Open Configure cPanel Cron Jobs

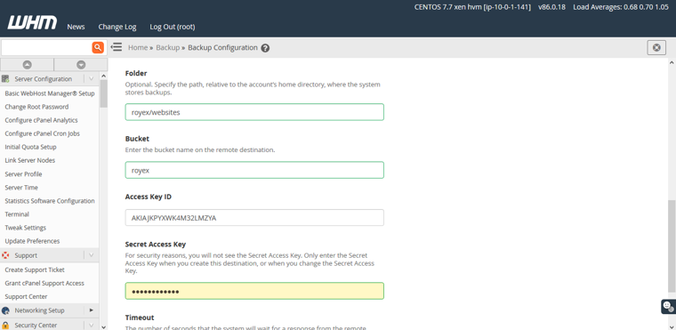43,133
